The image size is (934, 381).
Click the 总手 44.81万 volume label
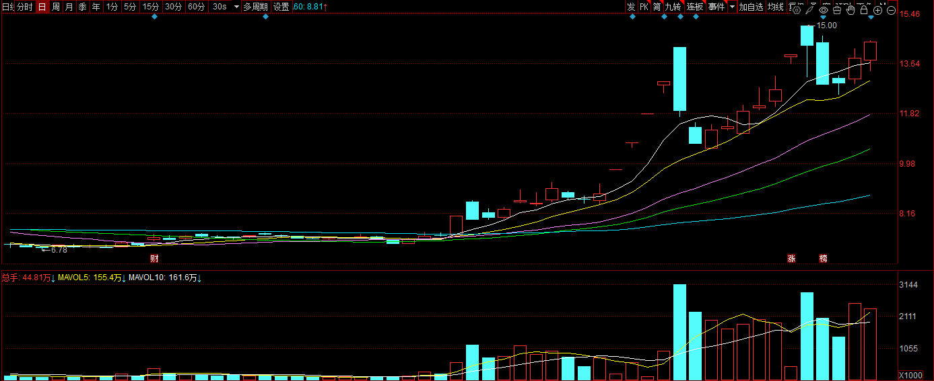coord(28,278)
